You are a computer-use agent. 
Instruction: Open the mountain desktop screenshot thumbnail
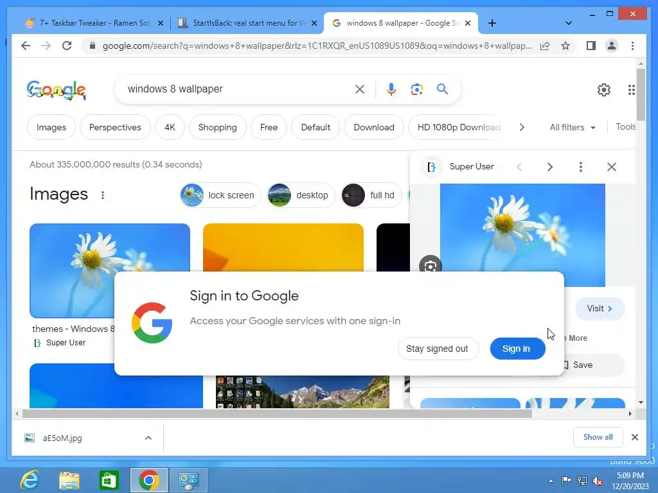302,392
